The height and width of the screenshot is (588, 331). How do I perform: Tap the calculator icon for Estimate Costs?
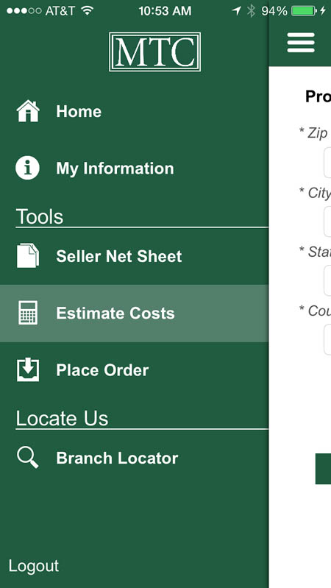[x=28, y=313]
